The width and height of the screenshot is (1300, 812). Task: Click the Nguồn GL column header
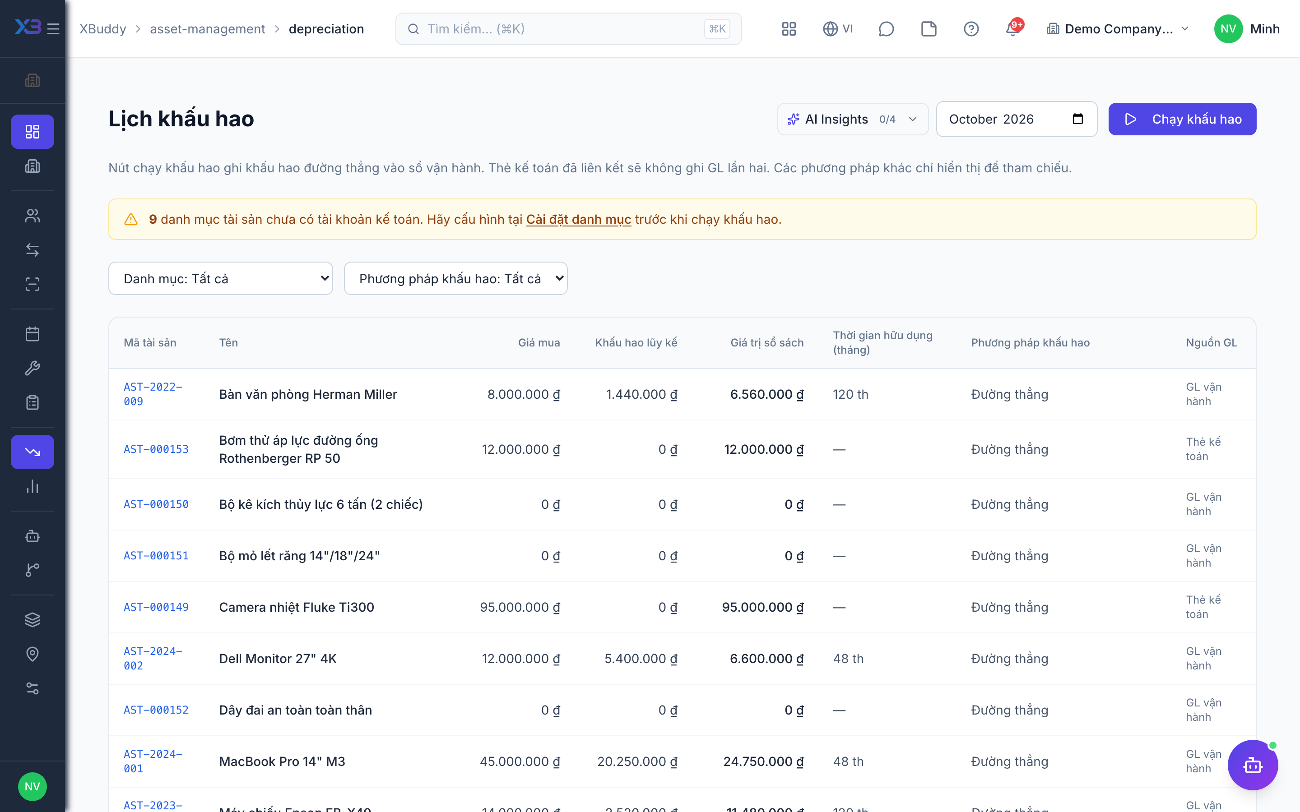point(1212,343)
